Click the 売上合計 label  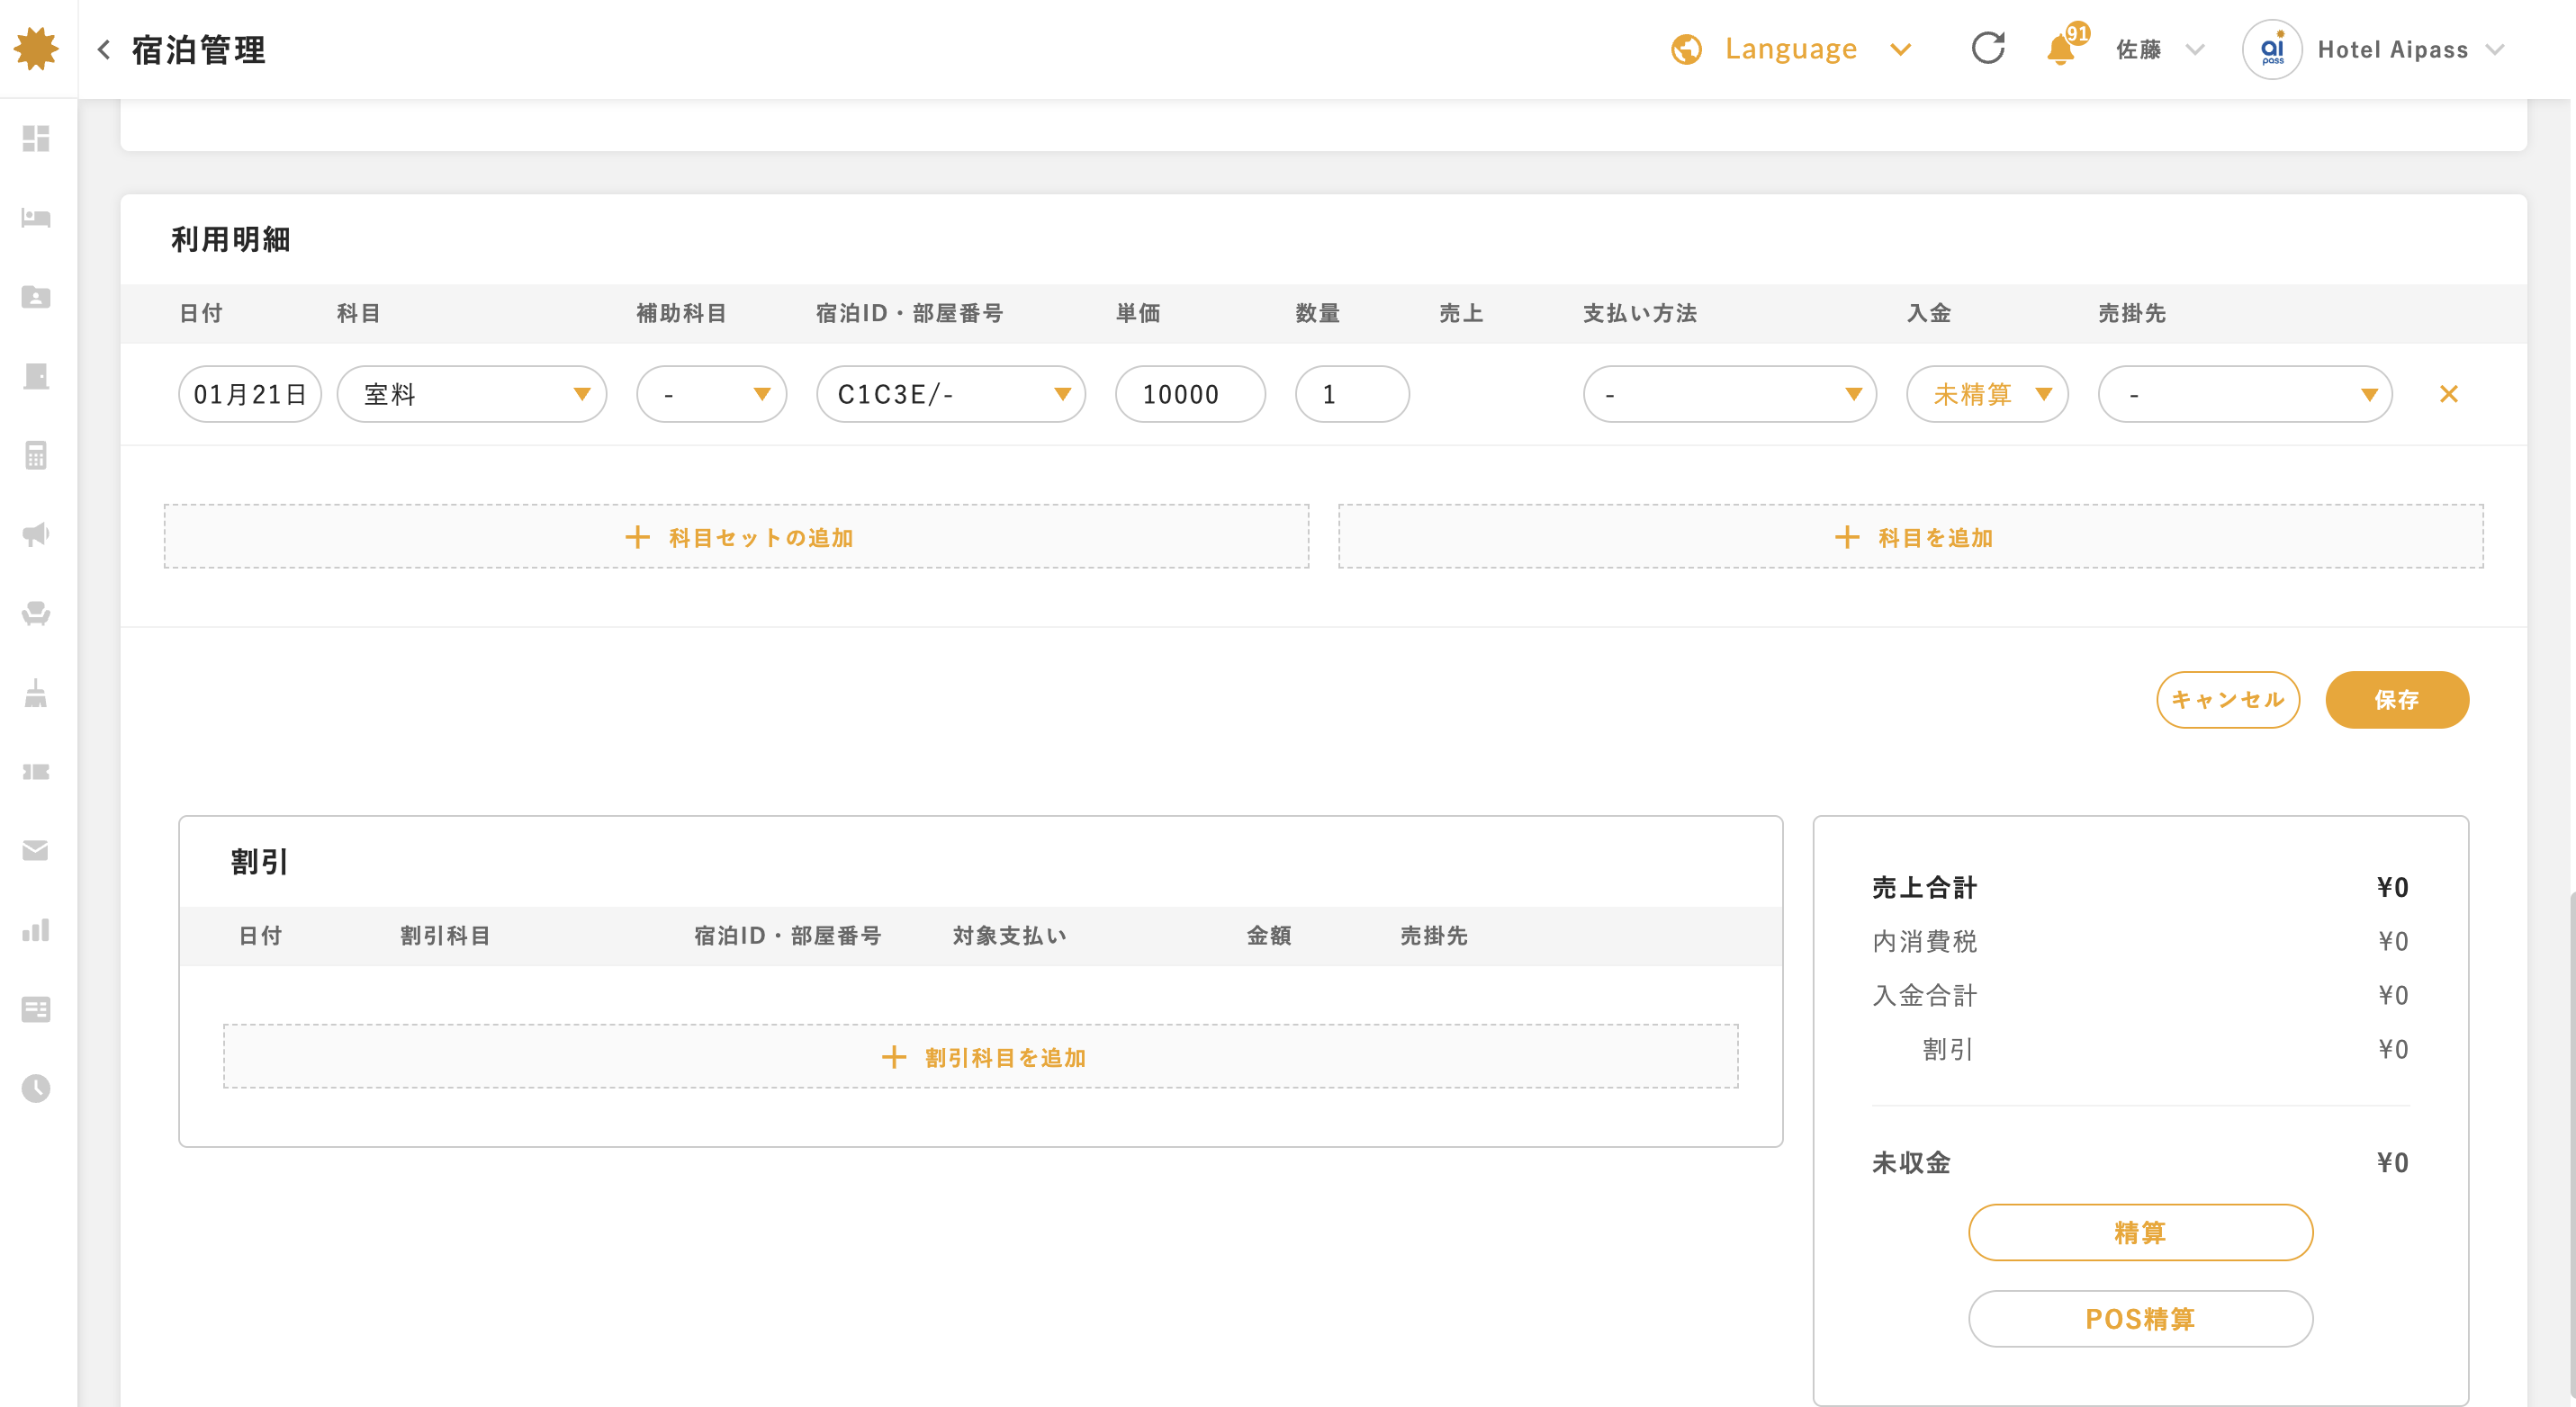pos(1924,887)
